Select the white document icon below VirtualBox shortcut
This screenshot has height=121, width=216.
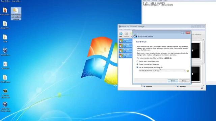pyautogui.click(x=5, y=65)
